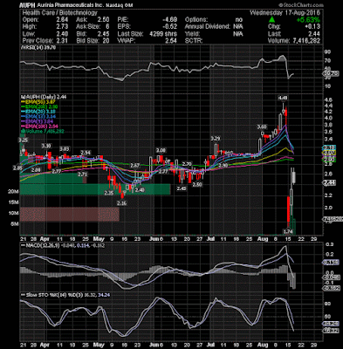This screenshot has height=349, width=343.
Task: Click the pink EMA(100) legend entry
Action: pos(39,127)
